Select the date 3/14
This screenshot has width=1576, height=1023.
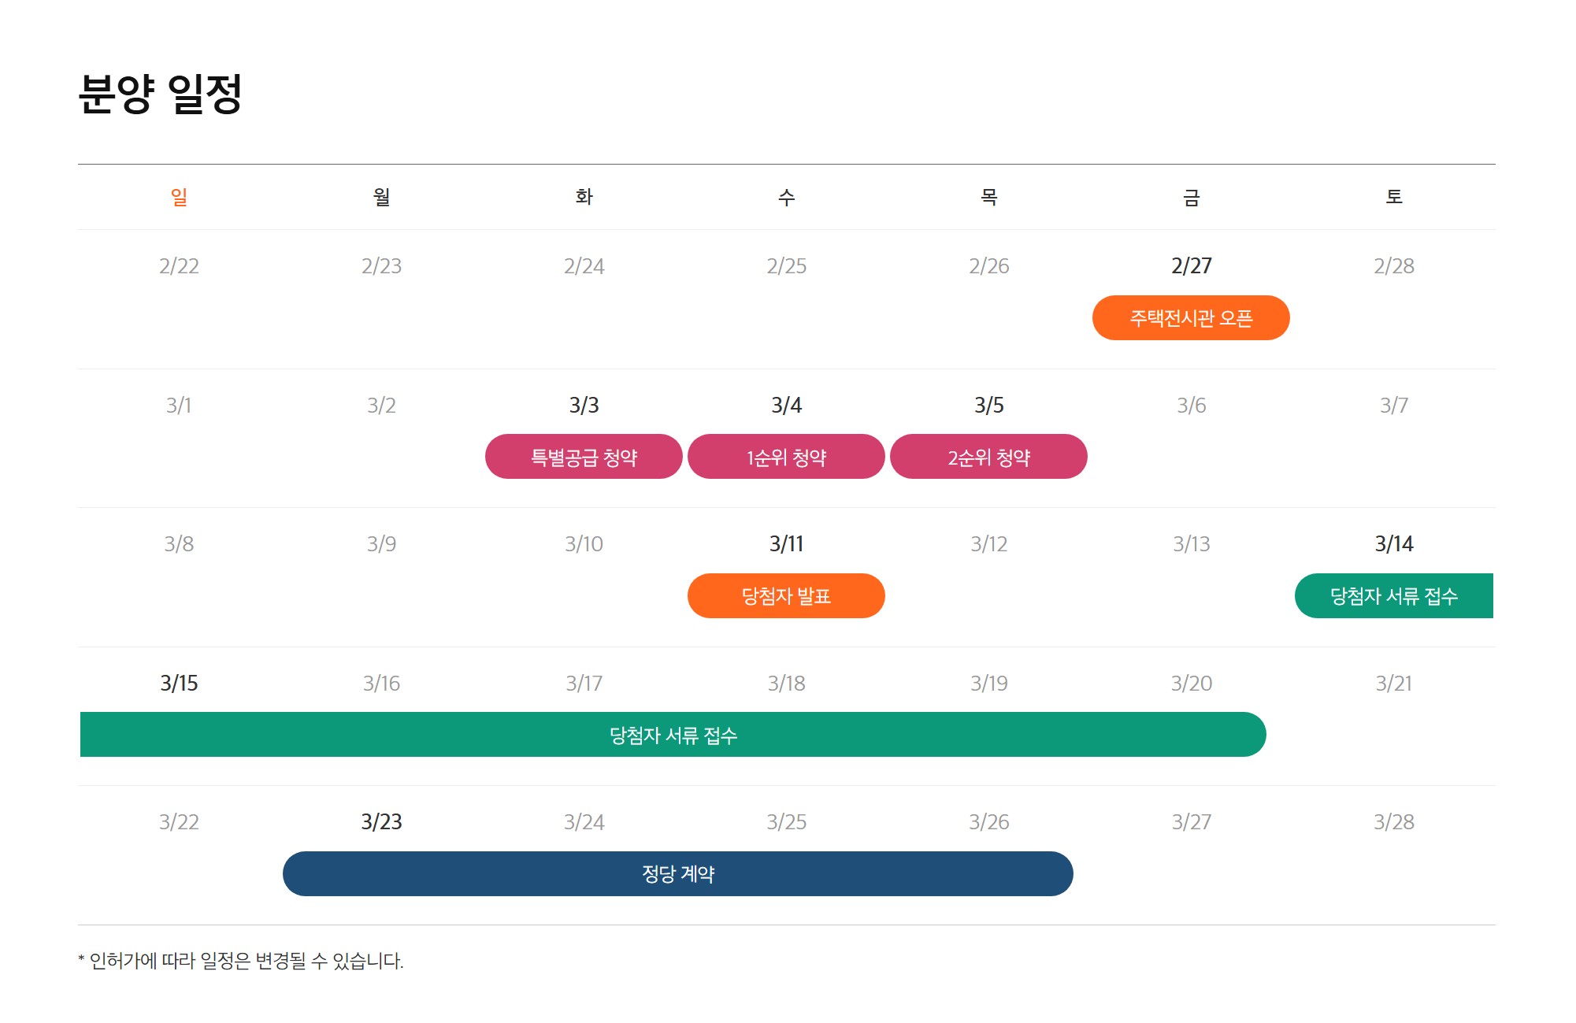(1393, 544)
